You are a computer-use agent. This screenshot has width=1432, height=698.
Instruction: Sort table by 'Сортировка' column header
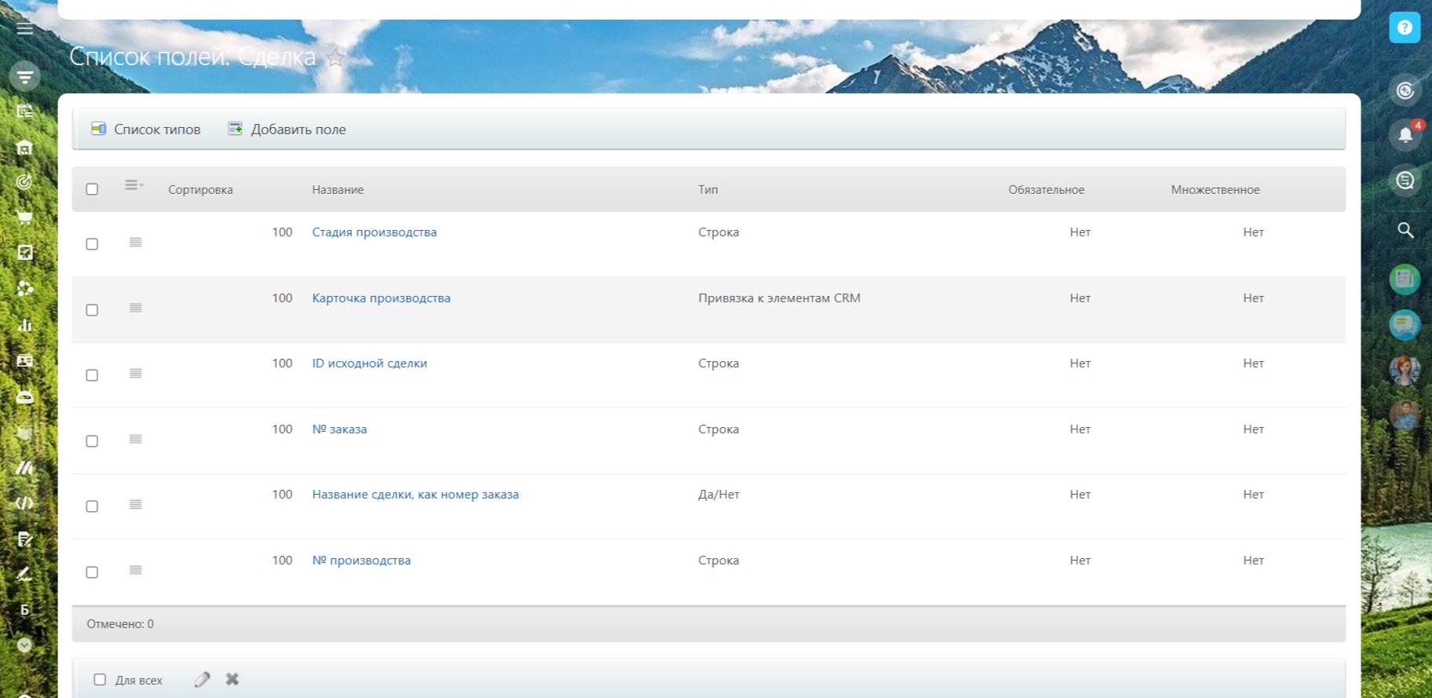[x=200, y=190]
